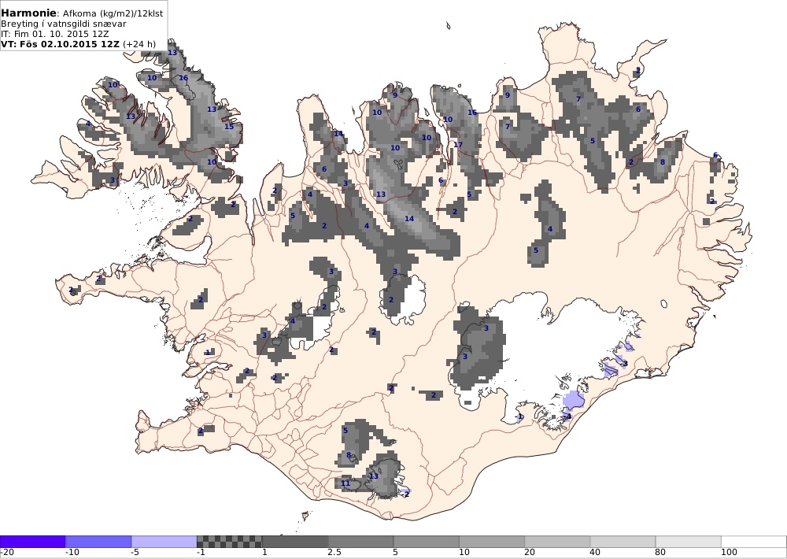
Task: Click the '80' legend scale label
Action: pos(660,553)
